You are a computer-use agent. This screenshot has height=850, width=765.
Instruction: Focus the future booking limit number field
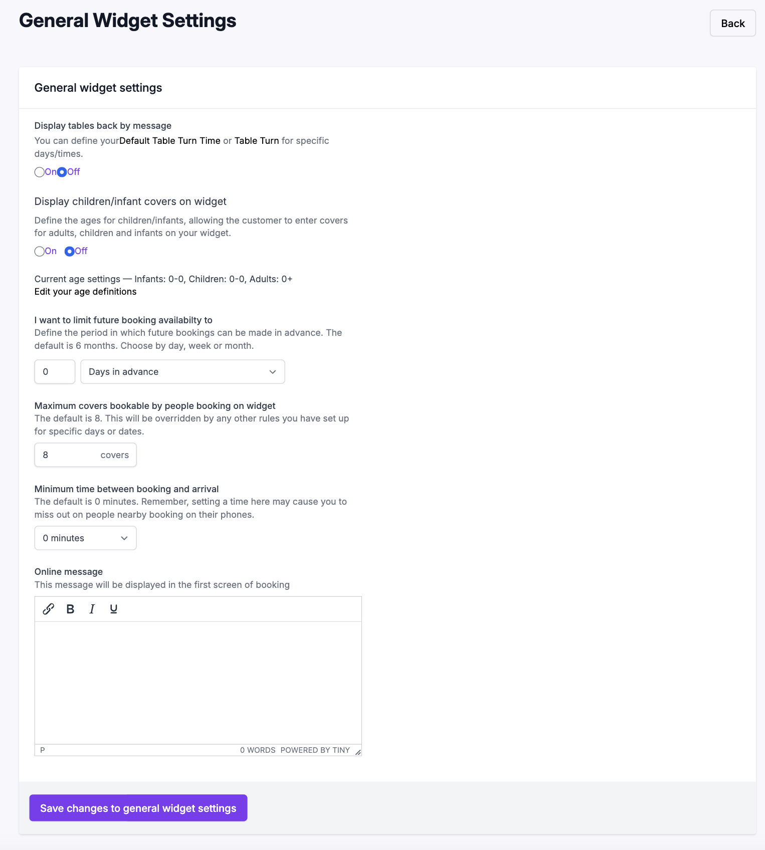pos(55,372)
